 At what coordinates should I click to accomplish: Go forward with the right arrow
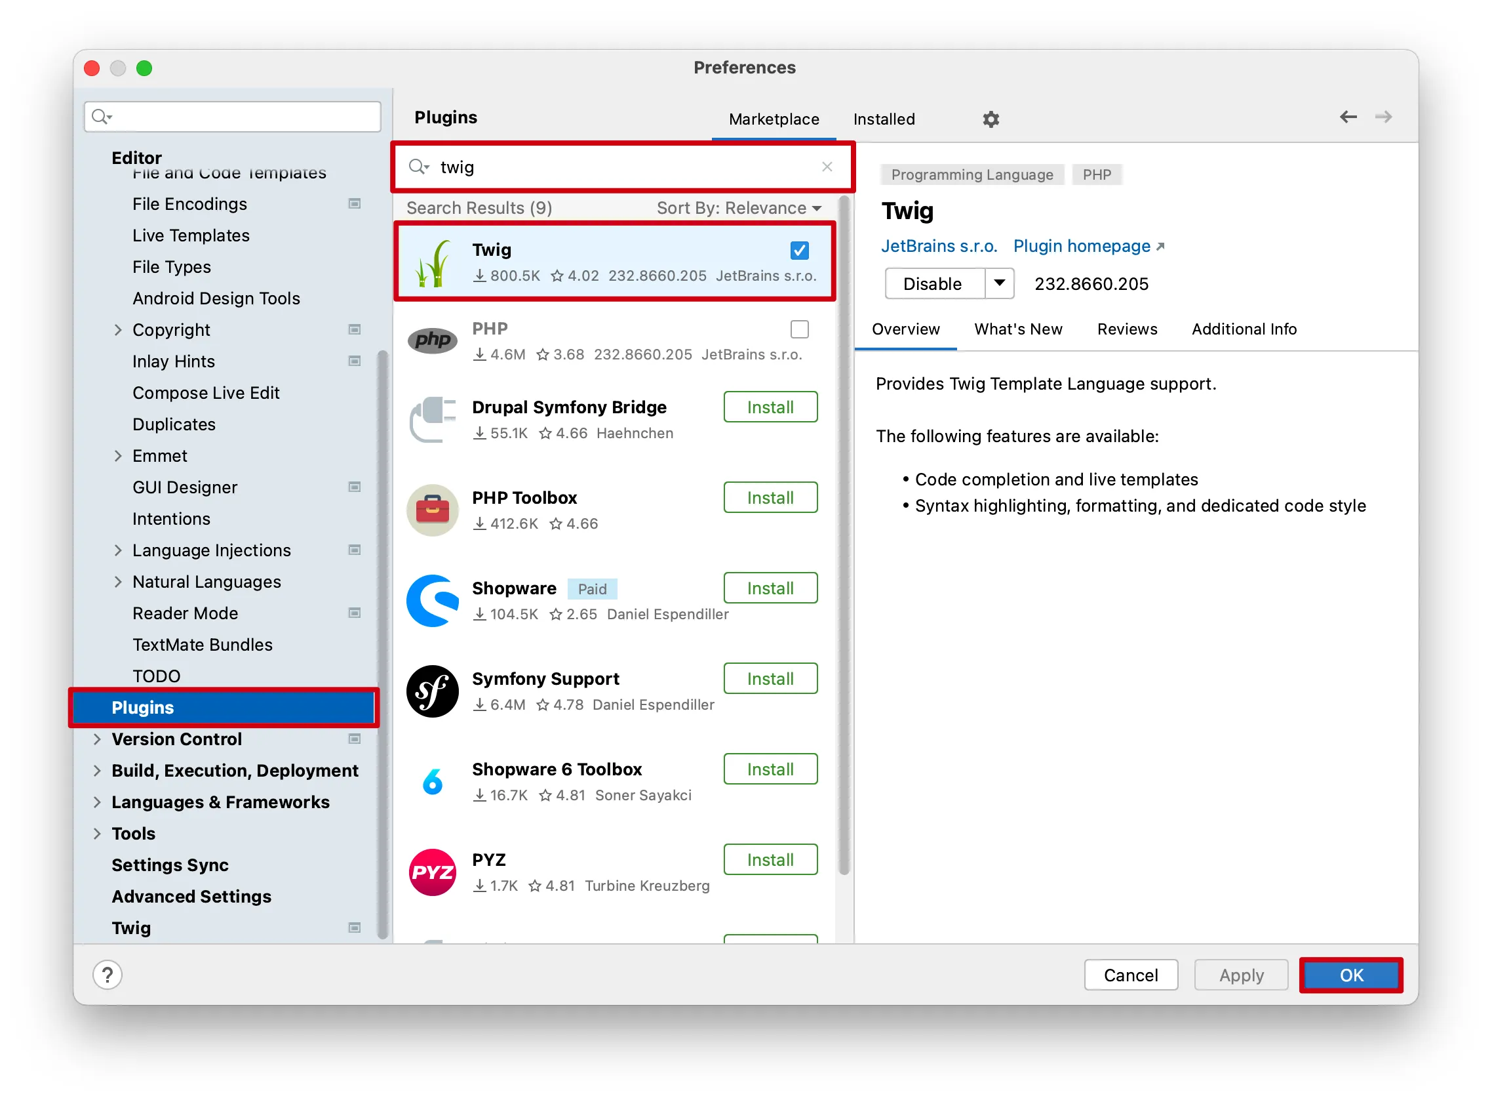[1383, 117]
